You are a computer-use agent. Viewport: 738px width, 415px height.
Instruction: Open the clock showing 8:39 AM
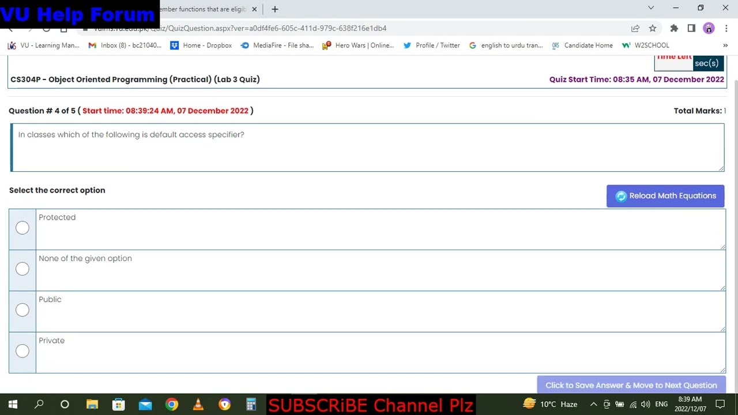[x=691, y=404]
